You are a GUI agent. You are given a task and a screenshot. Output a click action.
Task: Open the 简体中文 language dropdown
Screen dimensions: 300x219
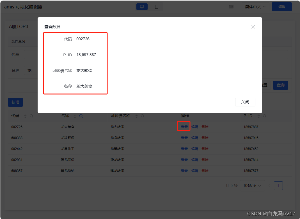[x=255, y=7]
